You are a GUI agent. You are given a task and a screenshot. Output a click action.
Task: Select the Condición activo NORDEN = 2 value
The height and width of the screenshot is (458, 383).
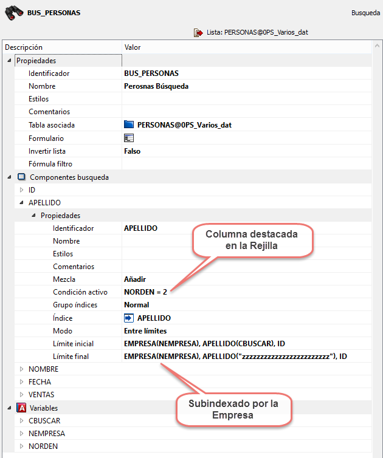click(145, 292)
